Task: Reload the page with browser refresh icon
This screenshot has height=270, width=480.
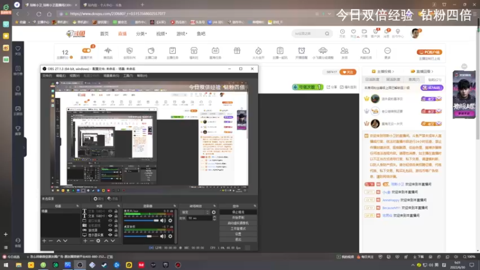Action: 38,14
